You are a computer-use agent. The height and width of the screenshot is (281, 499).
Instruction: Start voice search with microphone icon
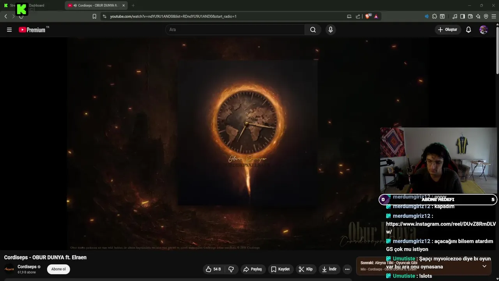331,30
